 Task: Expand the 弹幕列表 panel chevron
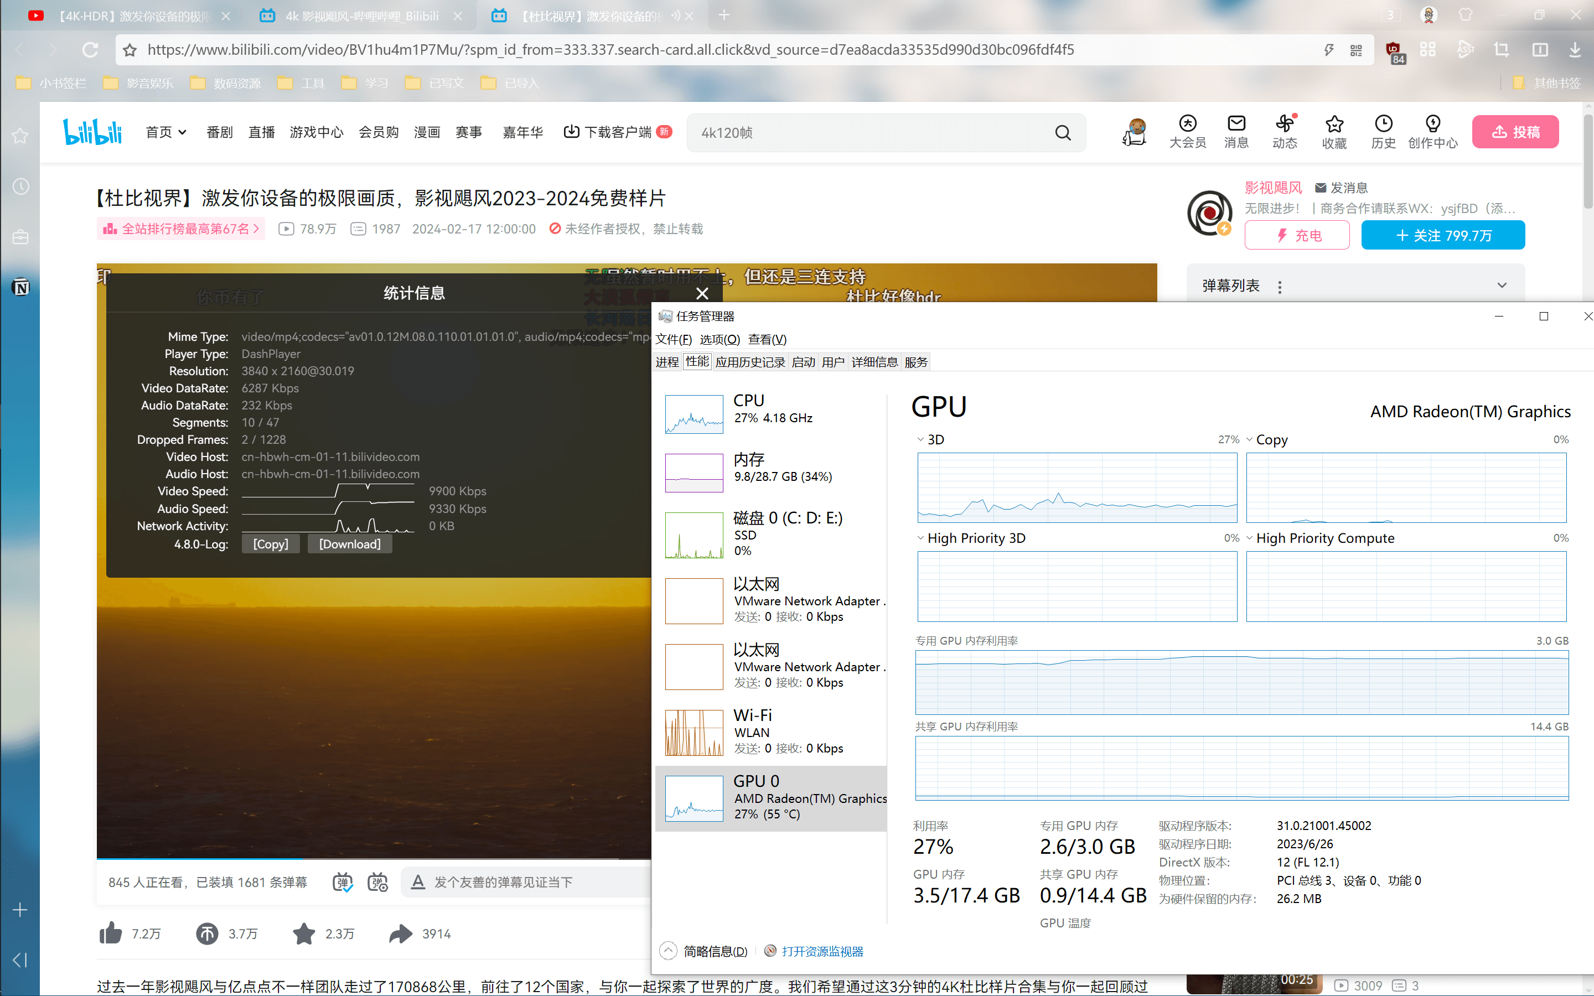click(x=1502, y=285)
